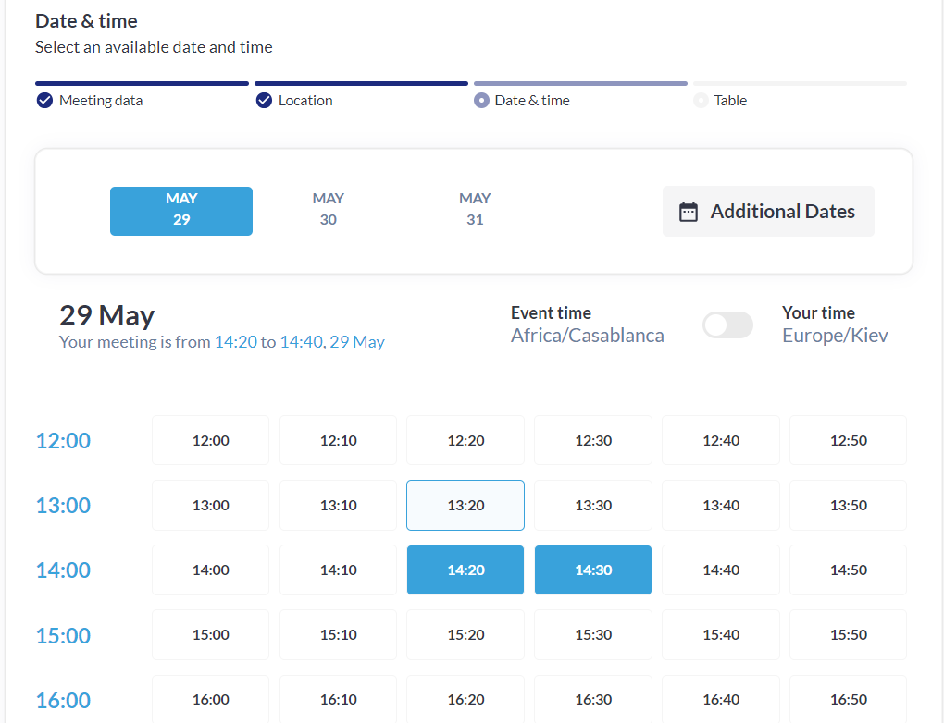Image resolution: width=944 pixels, height=723 pixels.
Task: Select the May 29 date tab
Action: [181, 211]
